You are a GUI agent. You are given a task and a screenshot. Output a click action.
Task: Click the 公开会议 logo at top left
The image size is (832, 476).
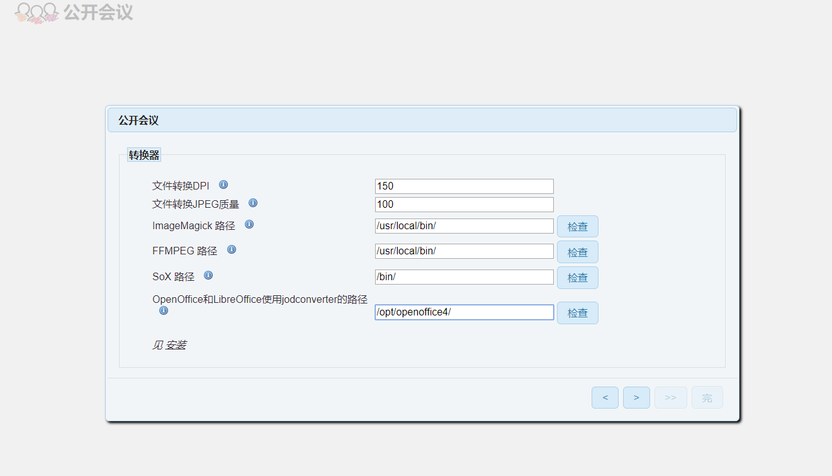(x=74, y=12)
